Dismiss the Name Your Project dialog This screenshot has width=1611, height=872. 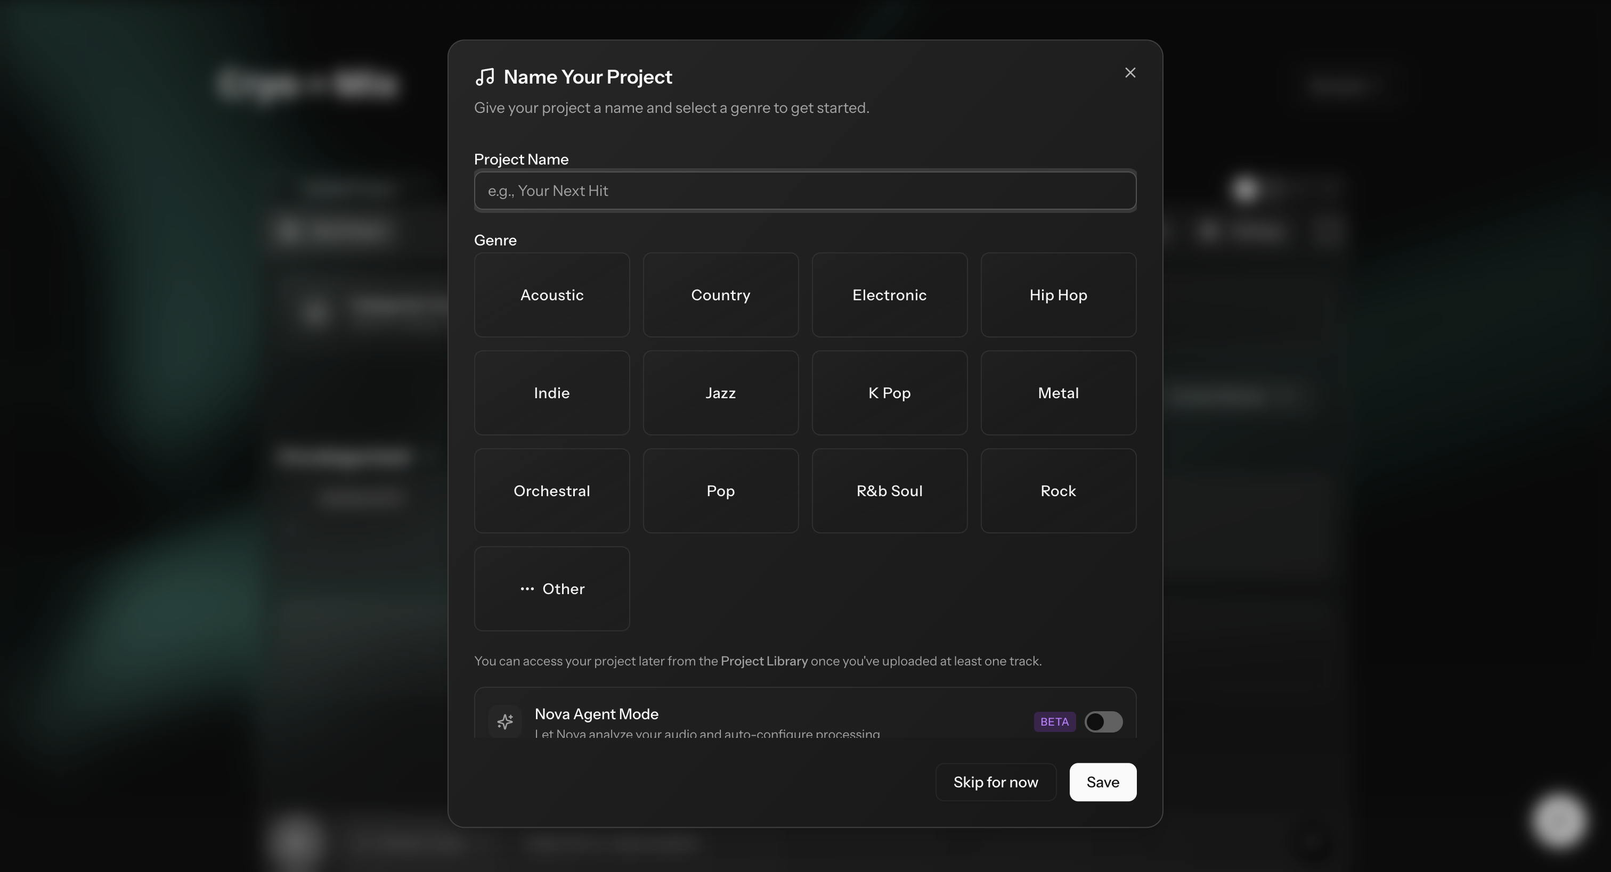(x=1130, y=72)
